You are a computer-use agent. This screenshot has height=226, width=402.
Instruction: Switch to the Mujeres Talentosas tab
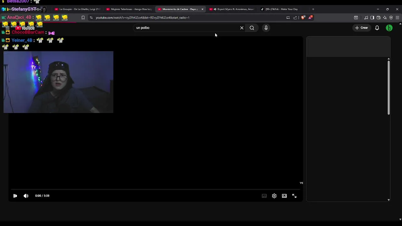point(129,9)
